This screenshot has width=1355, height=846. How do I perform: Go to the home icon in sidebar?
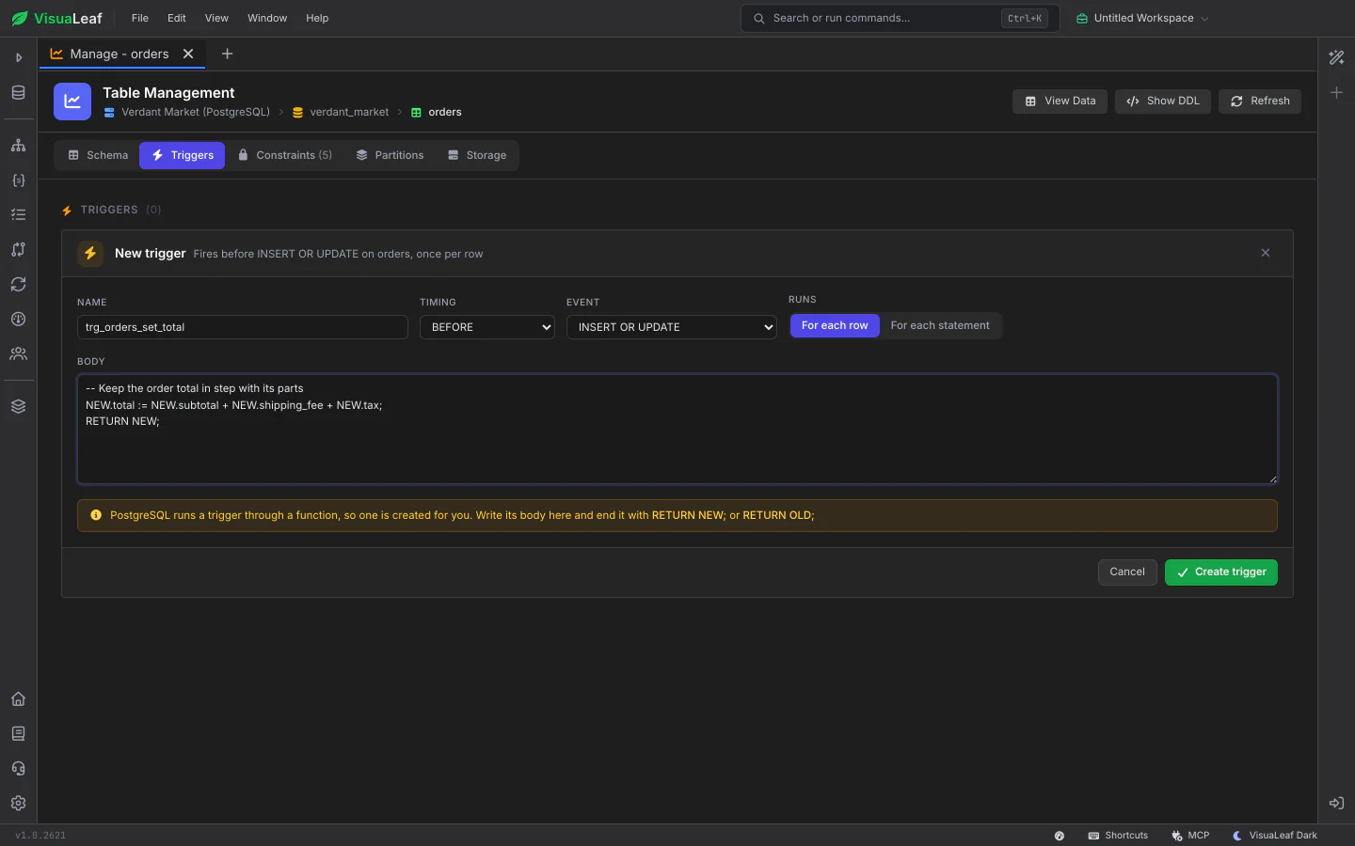(18, 699)
